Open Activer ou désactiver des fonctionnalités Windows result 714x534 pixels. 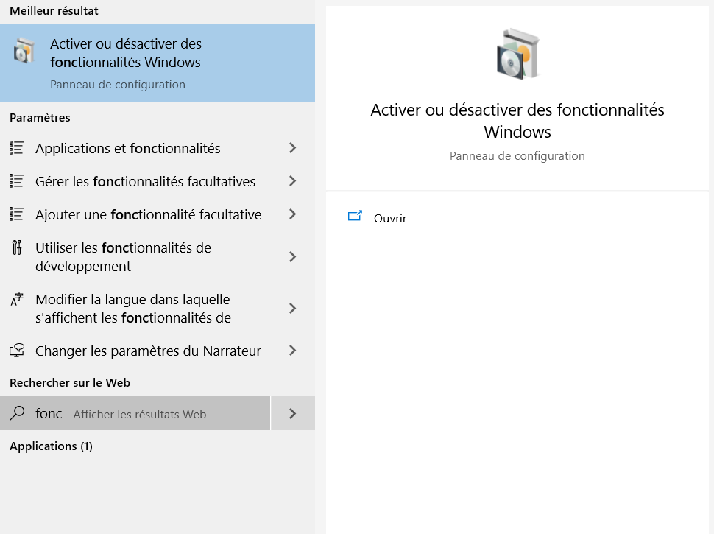click(x=157, y=63)
